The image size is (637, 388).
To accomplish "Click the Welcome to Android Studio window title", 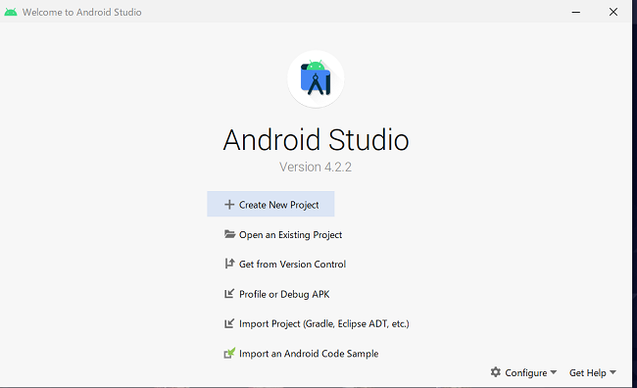I will coord(81,12).
